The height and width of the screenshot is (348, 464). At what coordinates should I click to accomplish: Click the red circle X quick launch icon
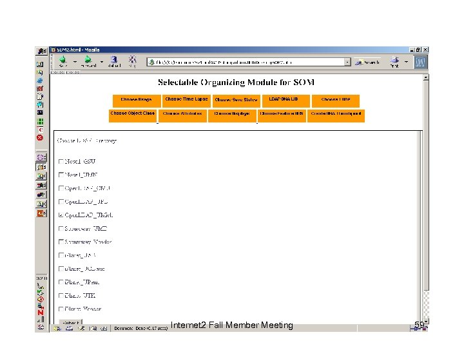(x=40, y=138)
